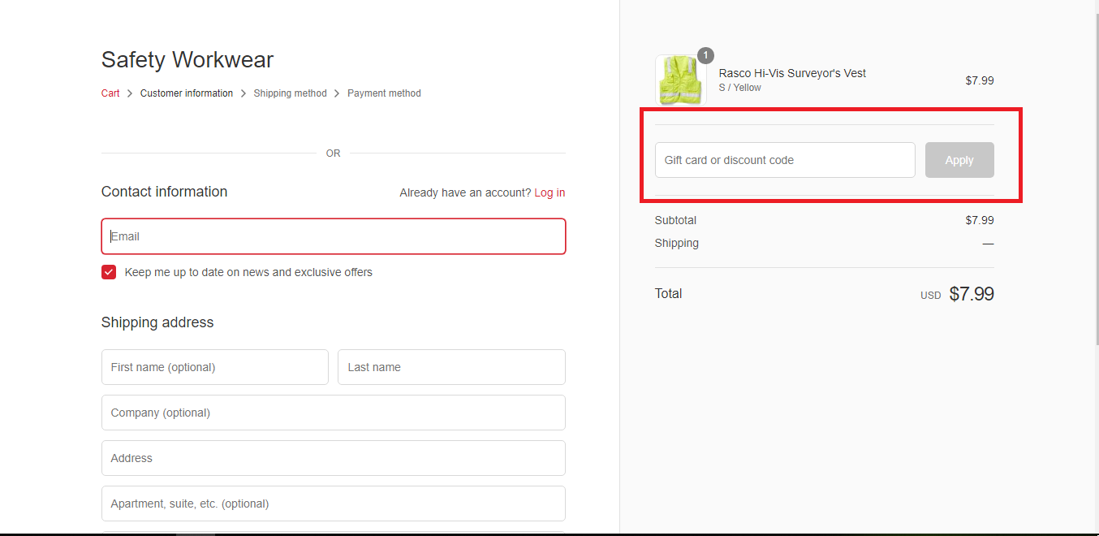Select Customer information breadcrumb step
Screen dimensions: 1099x536
tap(187, 93)
